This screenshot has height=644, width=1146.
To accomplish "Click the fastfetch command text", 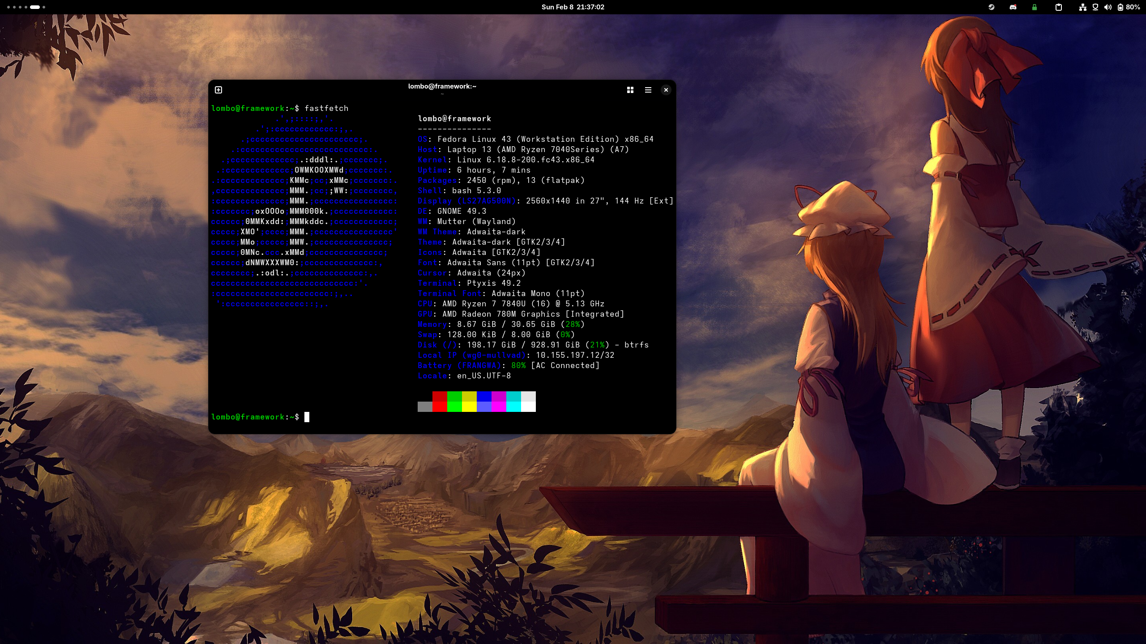I will [x=326, y=108].
